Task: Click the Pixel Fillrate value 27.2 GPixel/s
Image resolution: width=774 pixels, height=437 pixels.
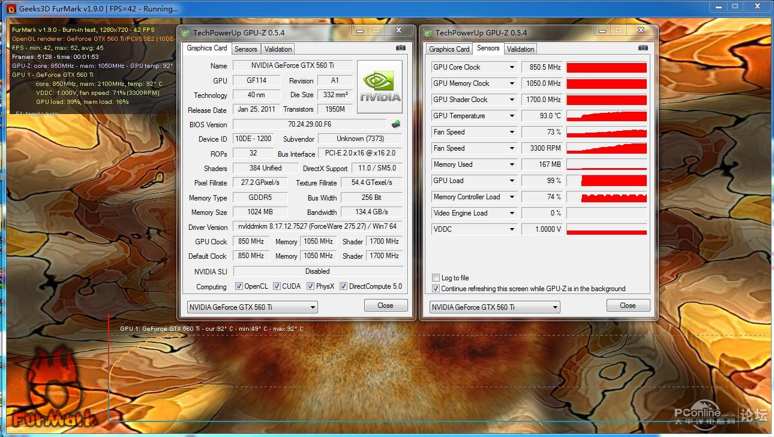Action: point(260,182)
